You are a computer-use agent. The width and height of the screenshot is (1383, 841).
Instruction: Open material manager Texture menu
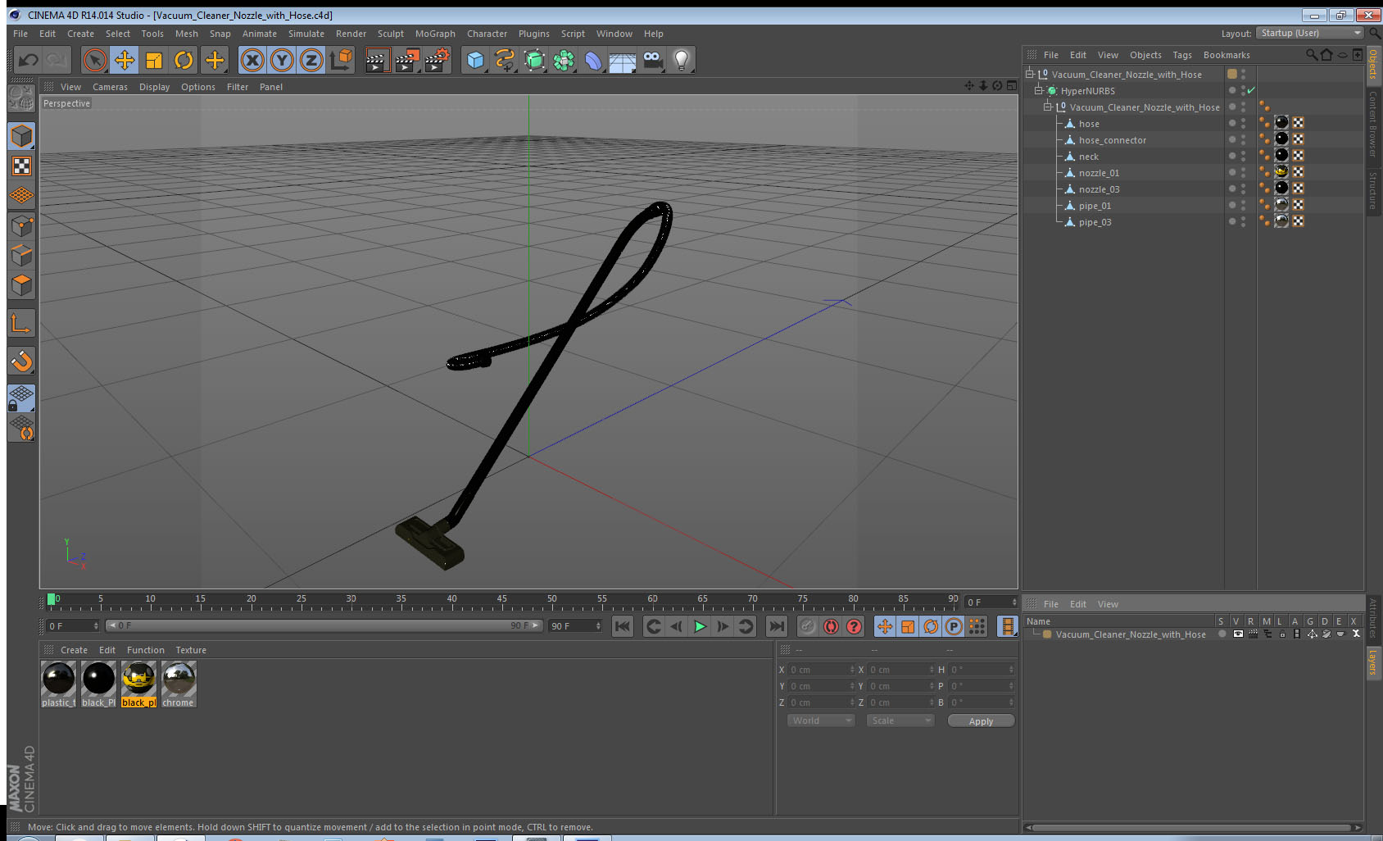[191, 650]
